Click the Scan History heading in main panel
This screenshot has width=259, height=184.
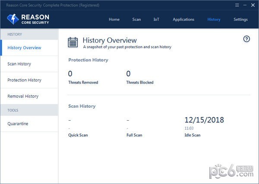click(x=82, y=106)
